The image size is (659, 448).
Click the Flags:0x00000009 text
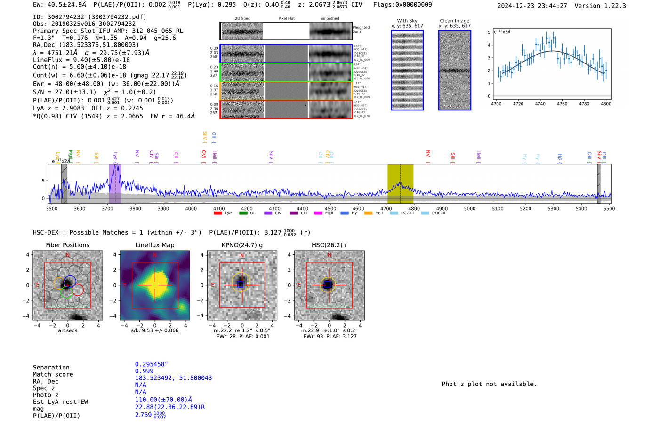pyautogui.click(x=402, y=5)
